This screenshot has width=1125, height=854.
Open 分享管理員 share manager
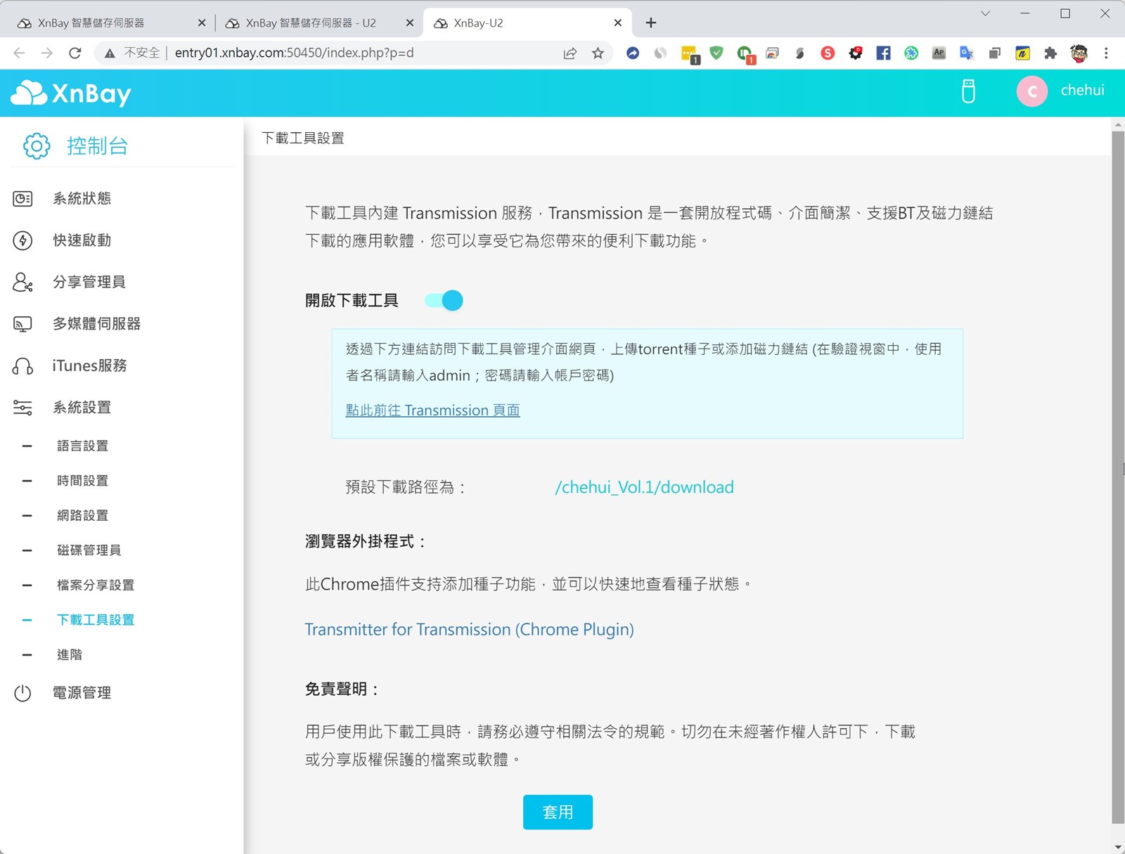(89, 283)
